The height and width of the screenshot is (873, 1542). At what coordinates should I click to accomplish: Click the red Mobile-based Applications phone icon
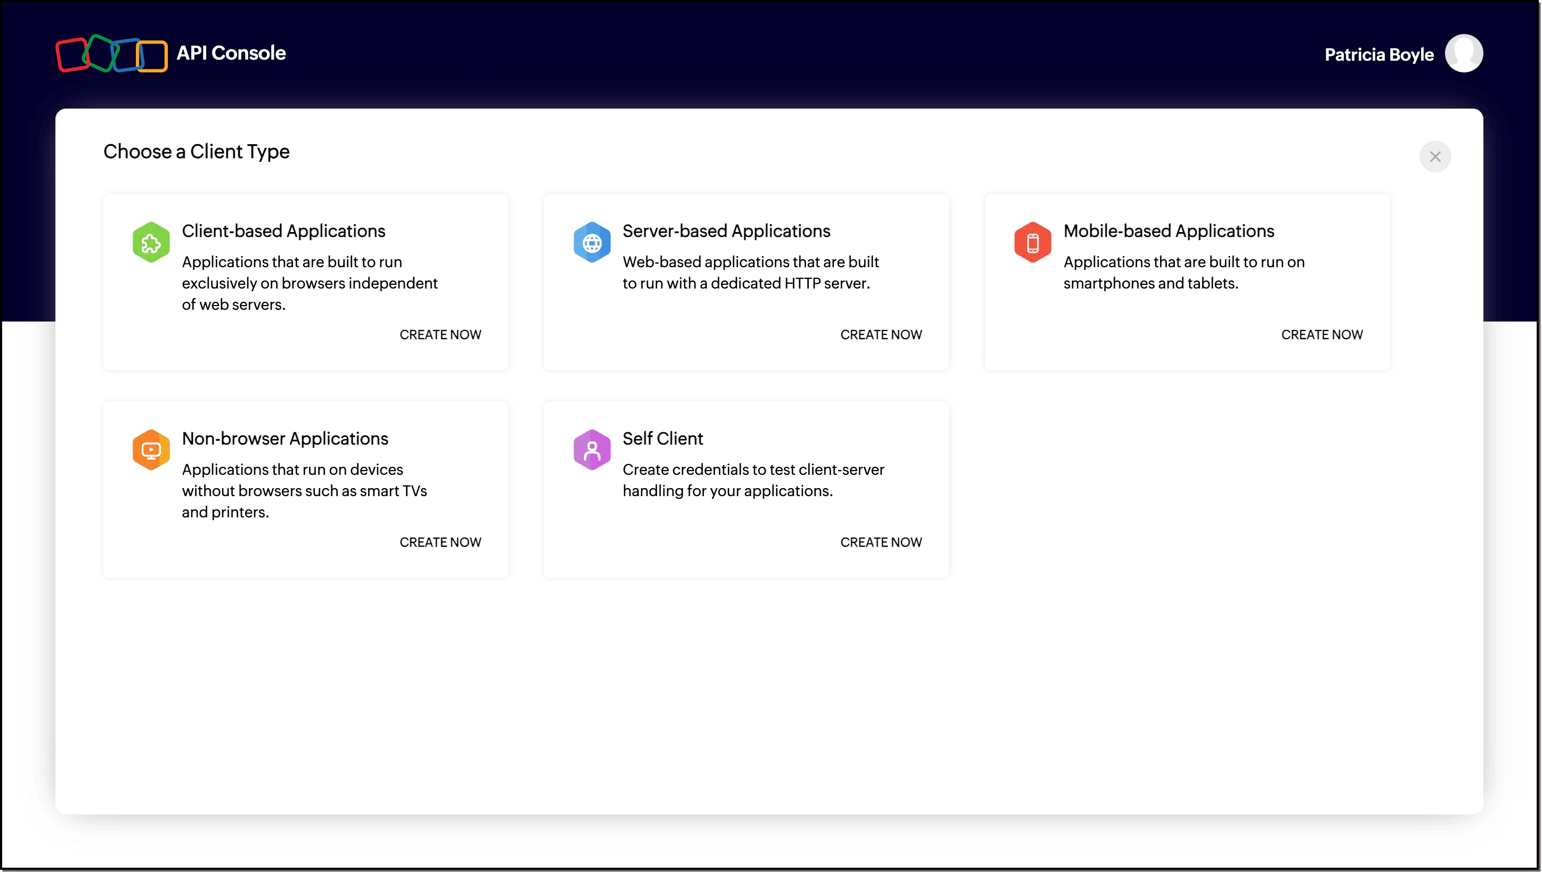(1032, 242)
